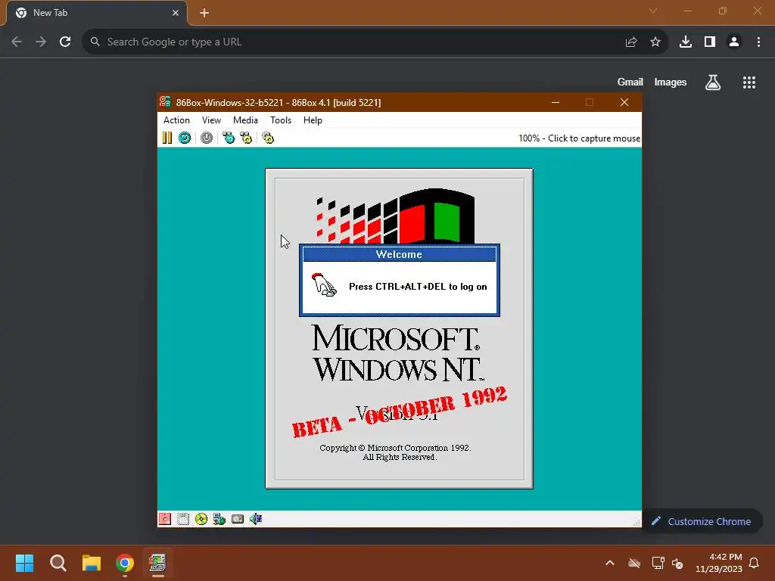Click the gray cartridge status icon
Viewport: 775px width, 581px height.
pyautogui.click(x=238, y=519)
